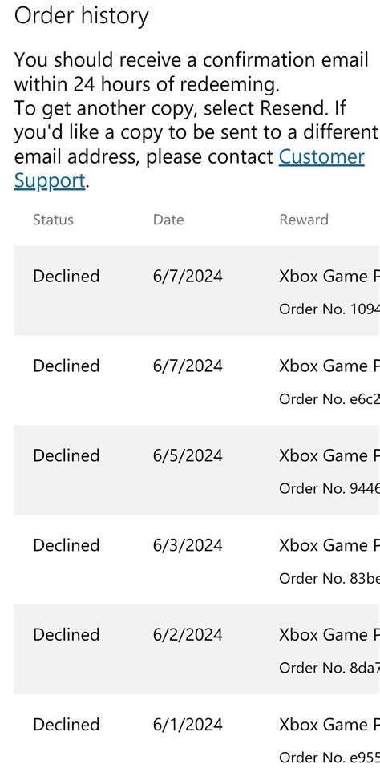Click the 6/3/2024 date cell
This screenshot has height=772, width=380.
pos(188,545)
